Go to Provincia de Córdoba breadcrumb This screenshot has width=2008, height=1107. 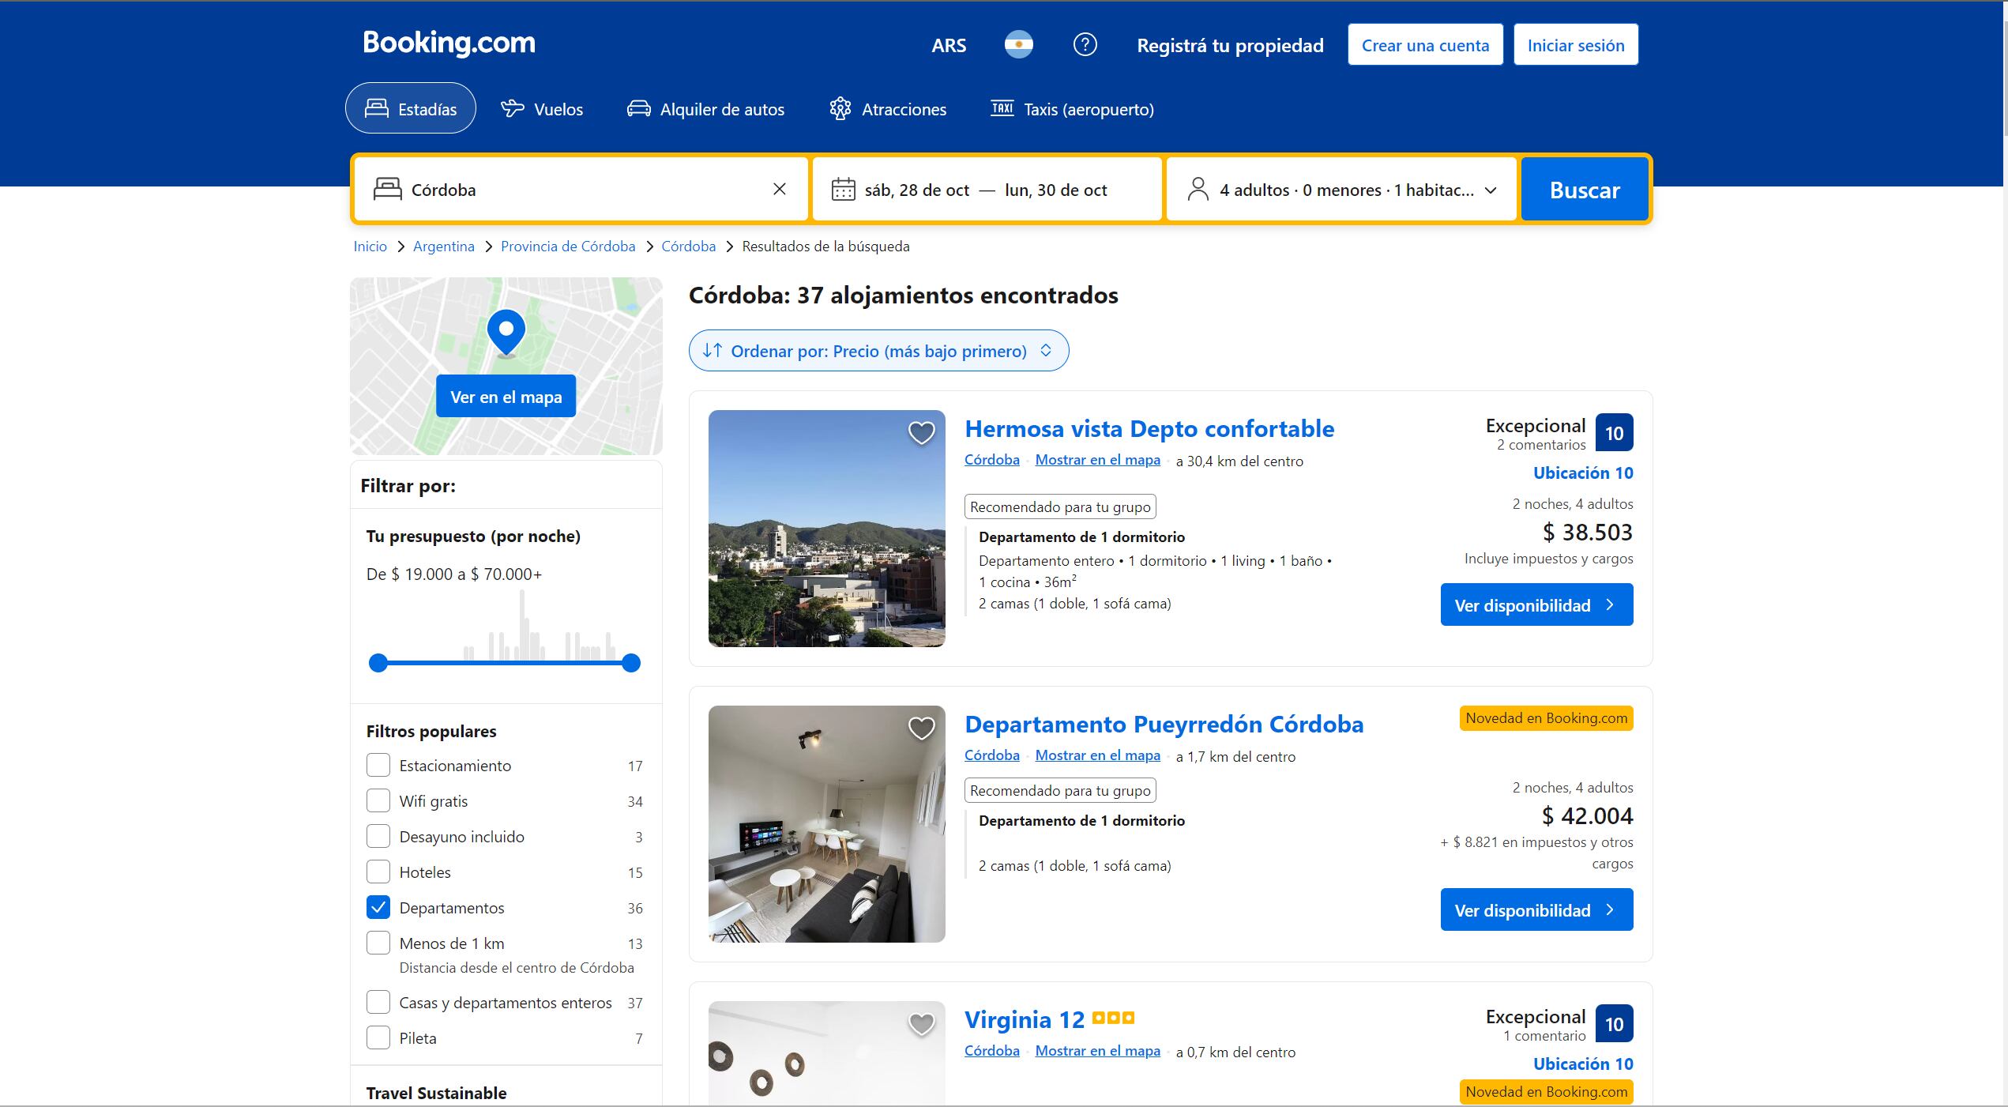[x=568, y=247]
